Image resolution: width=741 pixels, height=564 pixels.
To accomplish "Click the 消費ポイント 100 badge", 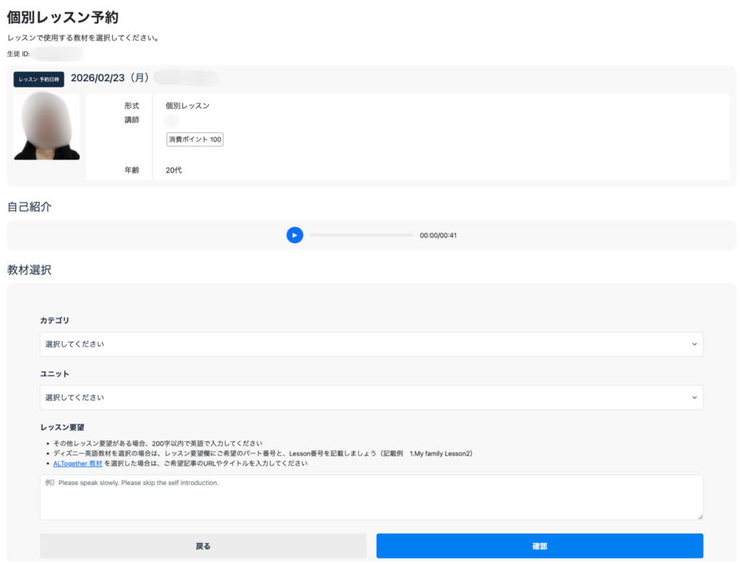I will (x=195, y=139).
